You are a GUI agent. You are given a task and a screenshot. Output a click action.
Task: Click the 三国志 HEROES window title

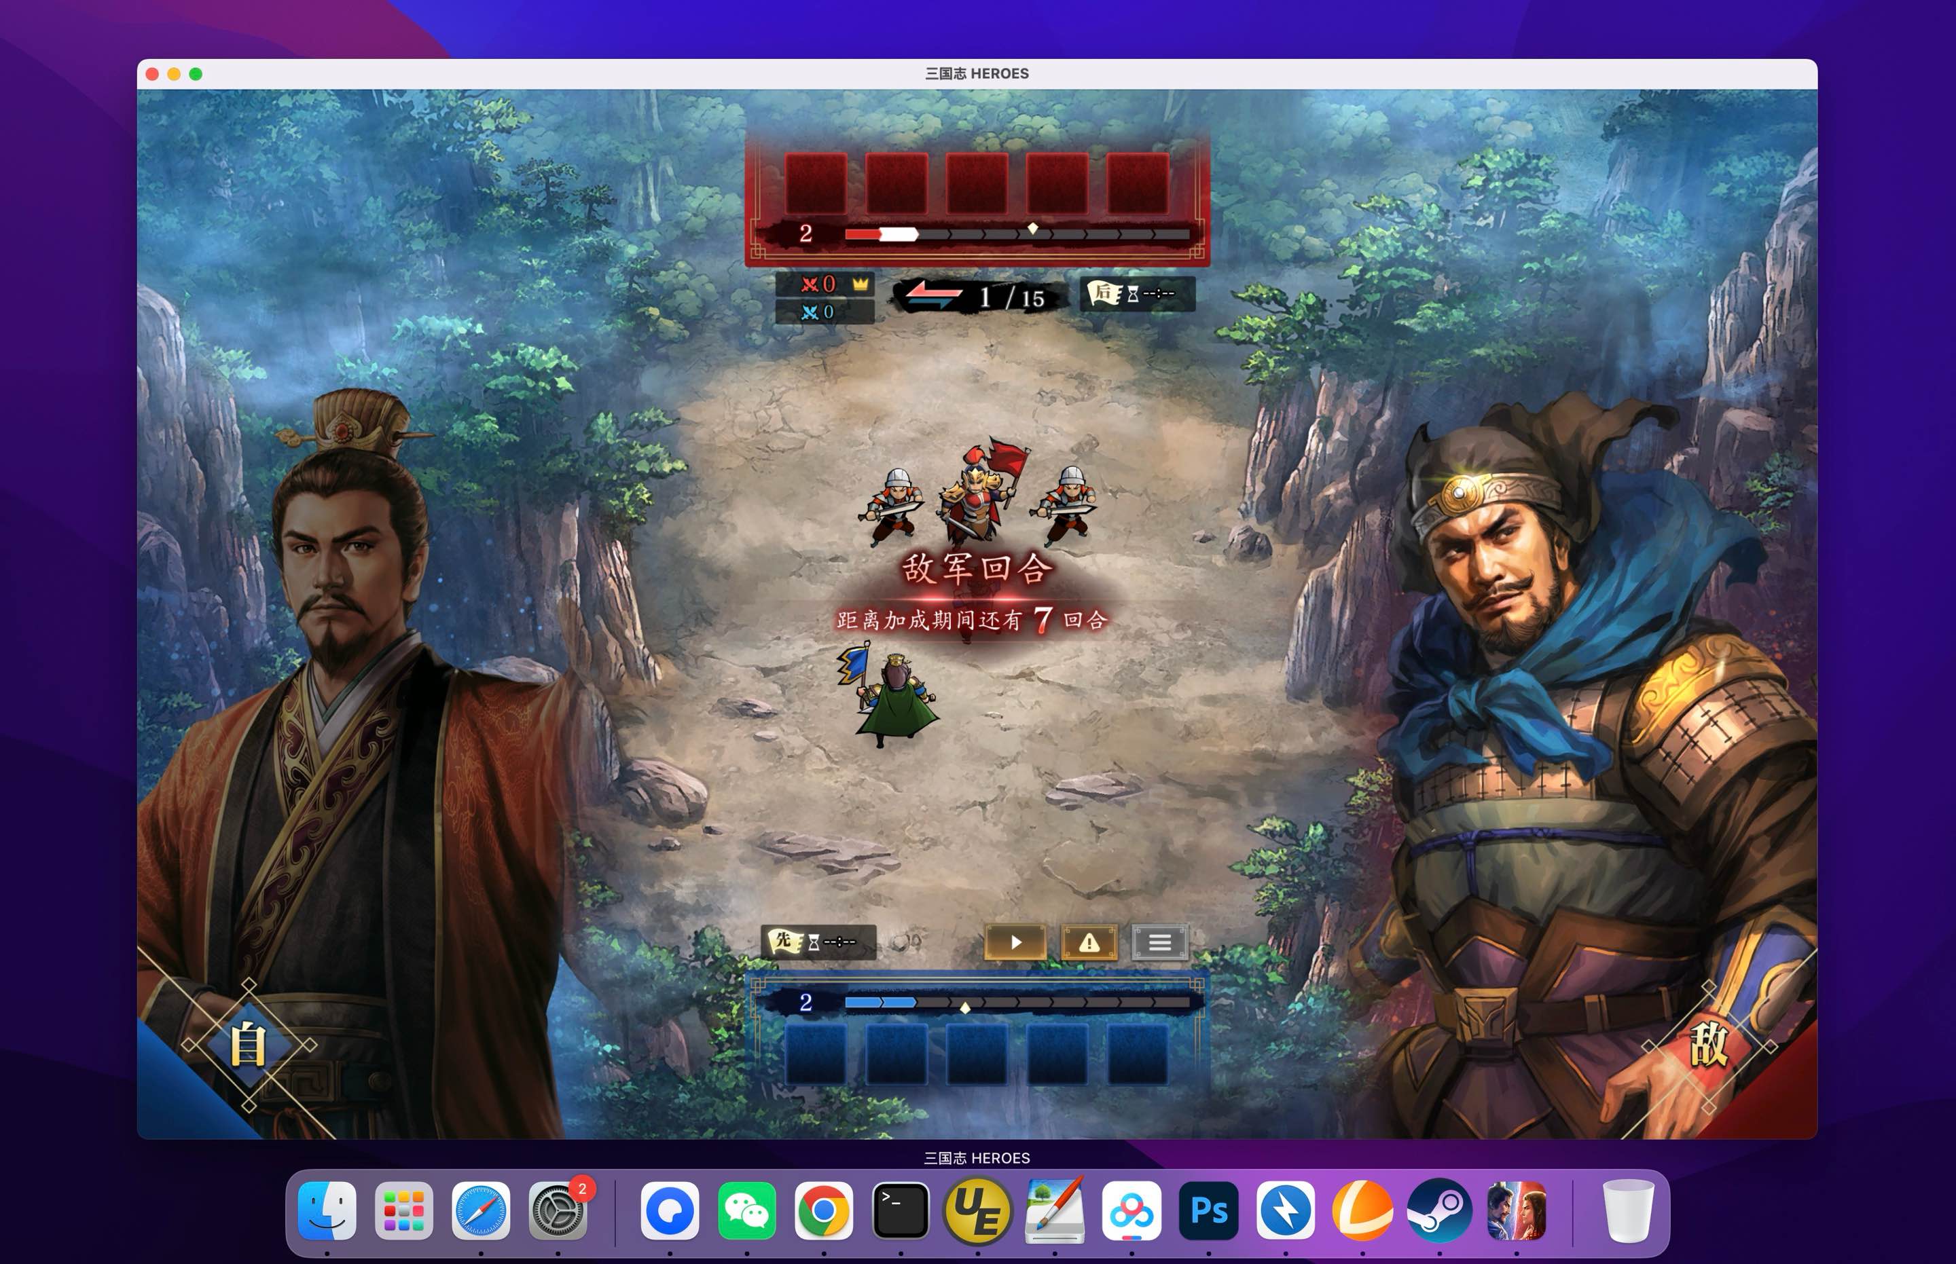tap(977, 73)
